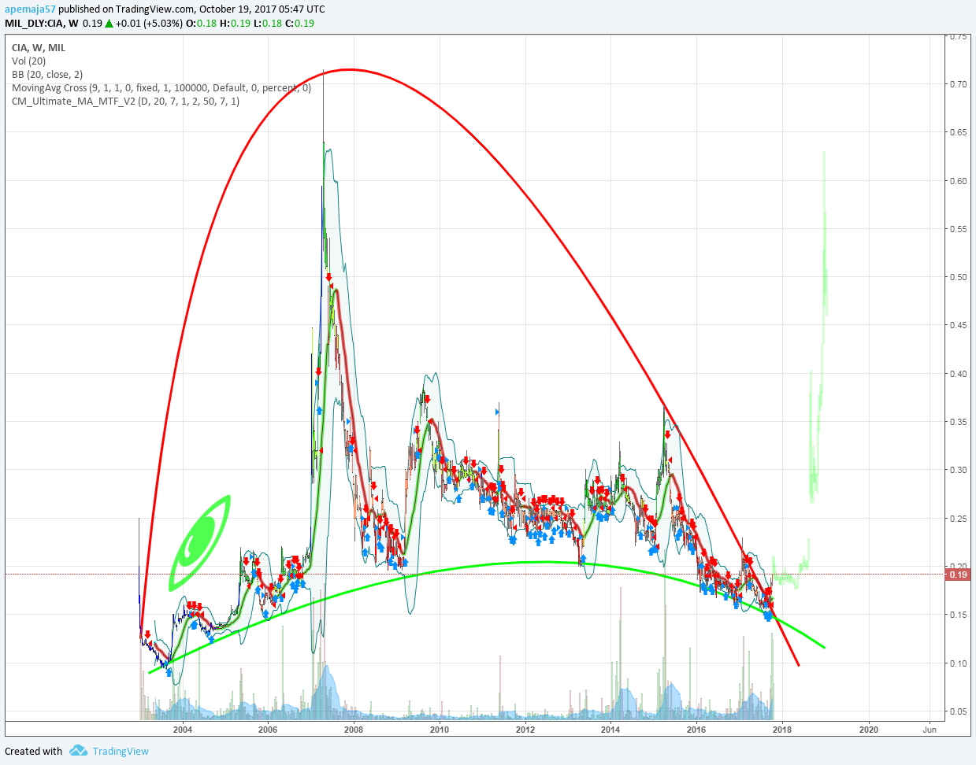
Task: Click the 2016 label on time axis
Action: [x=696, y=730]
